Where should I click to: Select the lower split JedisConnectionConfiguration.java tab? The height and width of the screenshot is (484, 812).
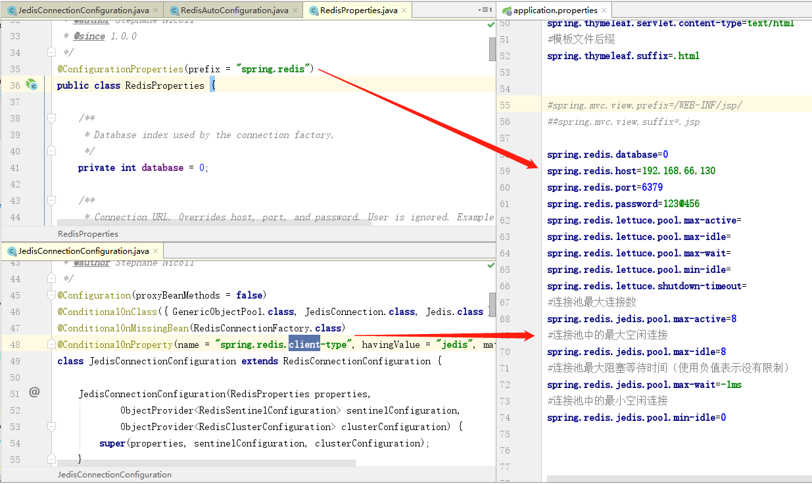pyautogui.click(x=84, y=251)
